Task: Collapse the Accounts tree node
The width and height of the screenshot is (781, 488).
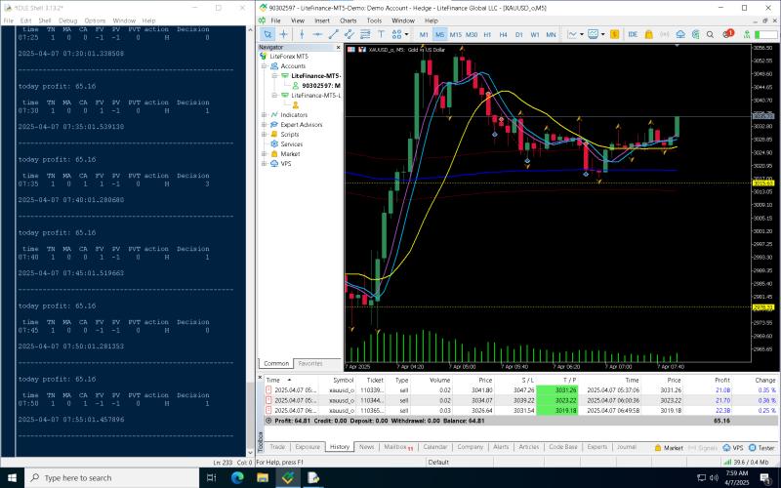Action: [264, 65]
